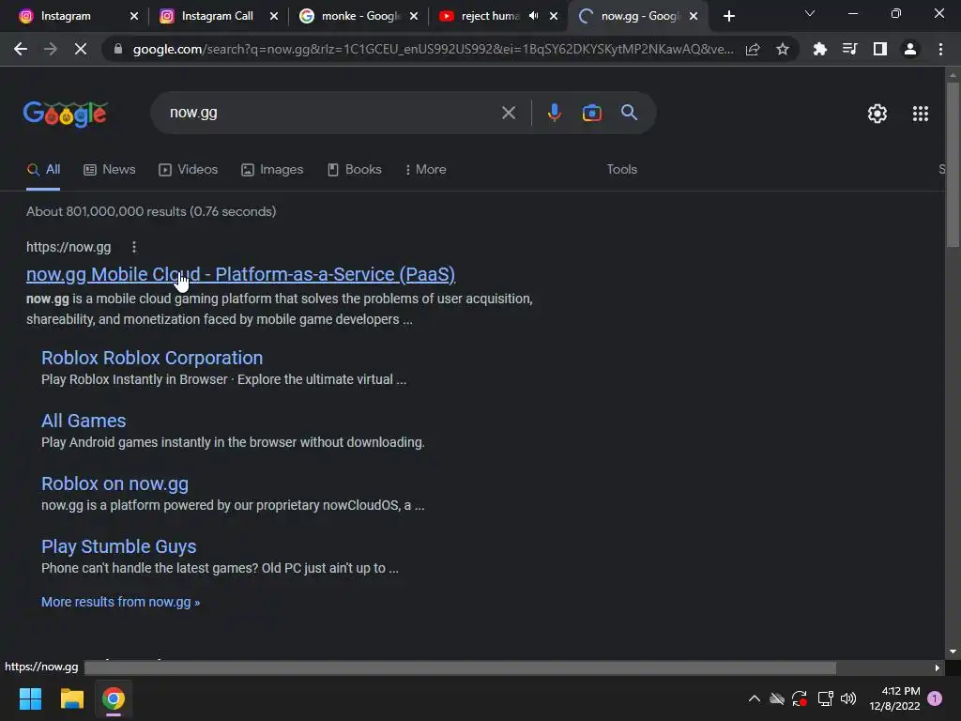
Task: Open the volume control in the system tray
Action: click(848, 698)
